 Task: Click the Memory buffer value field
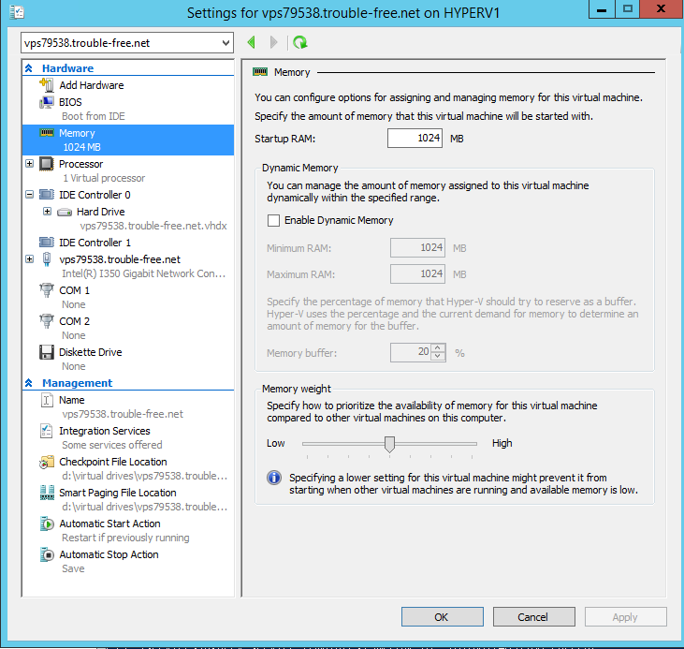click(x=411, y=352)
